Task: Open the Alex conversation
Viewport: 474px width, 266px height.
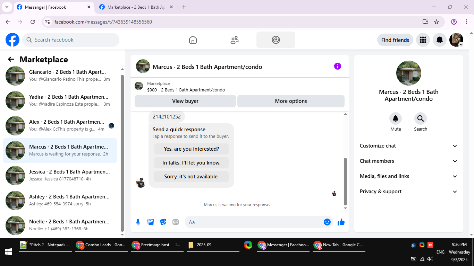Action: click(x=60, y=125)
